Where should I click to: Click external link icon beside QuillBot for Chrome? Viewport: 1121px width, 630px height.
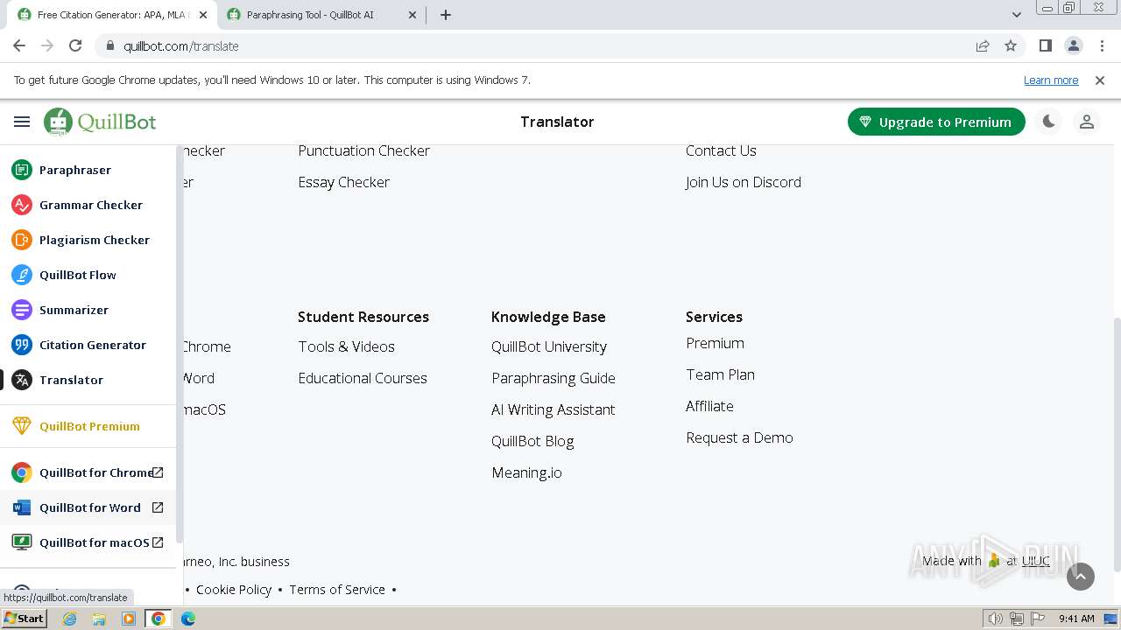coord(158,472)
